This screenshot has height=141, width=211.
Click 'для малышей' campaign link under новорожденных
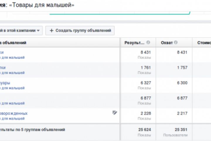[x=13, y=118]
